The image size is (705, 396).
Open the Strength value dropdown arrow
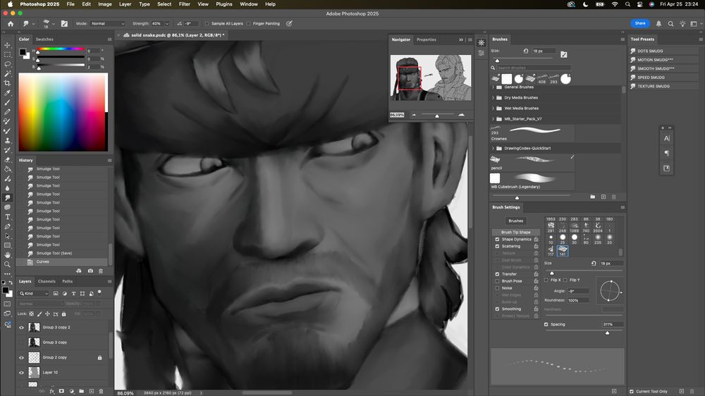pos(167,24)
